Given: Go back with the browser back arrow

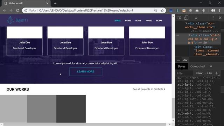Looking at the screenshot, I should tap(5, 10).
